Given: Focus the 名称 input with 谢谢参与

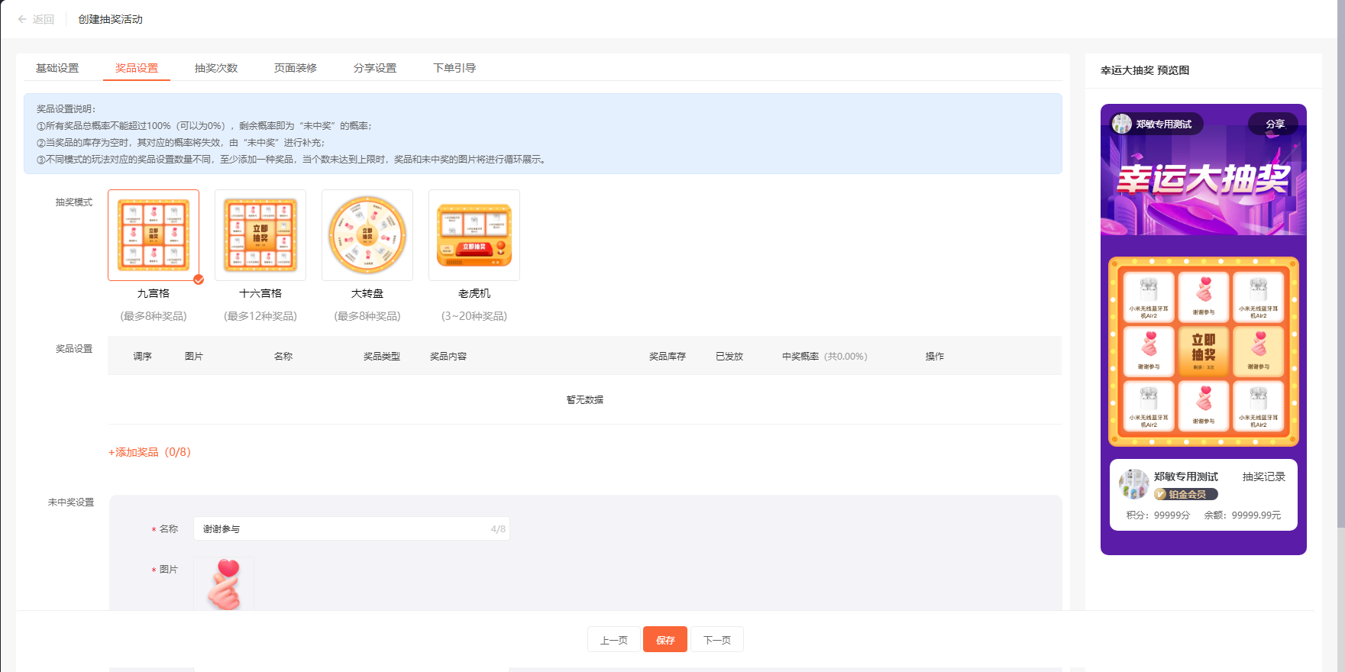Looking at the screenshot, I should [x=344, y=528].
